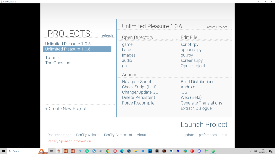Select the Tutorial project
The height and width of the screenshot is (154, 275).
point(52,58)
